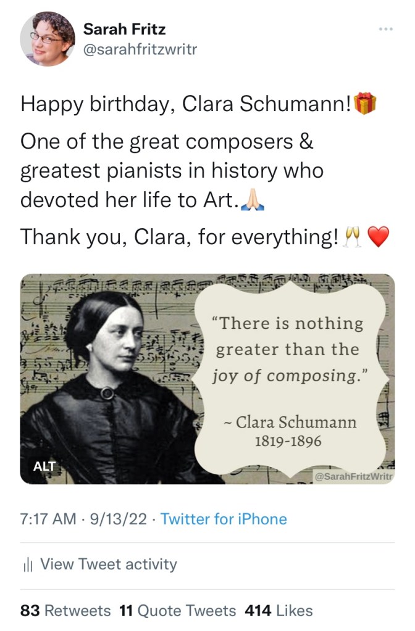Click the 7:17 AM timestamp
This screenshot has width=415, height=631.
49,519
